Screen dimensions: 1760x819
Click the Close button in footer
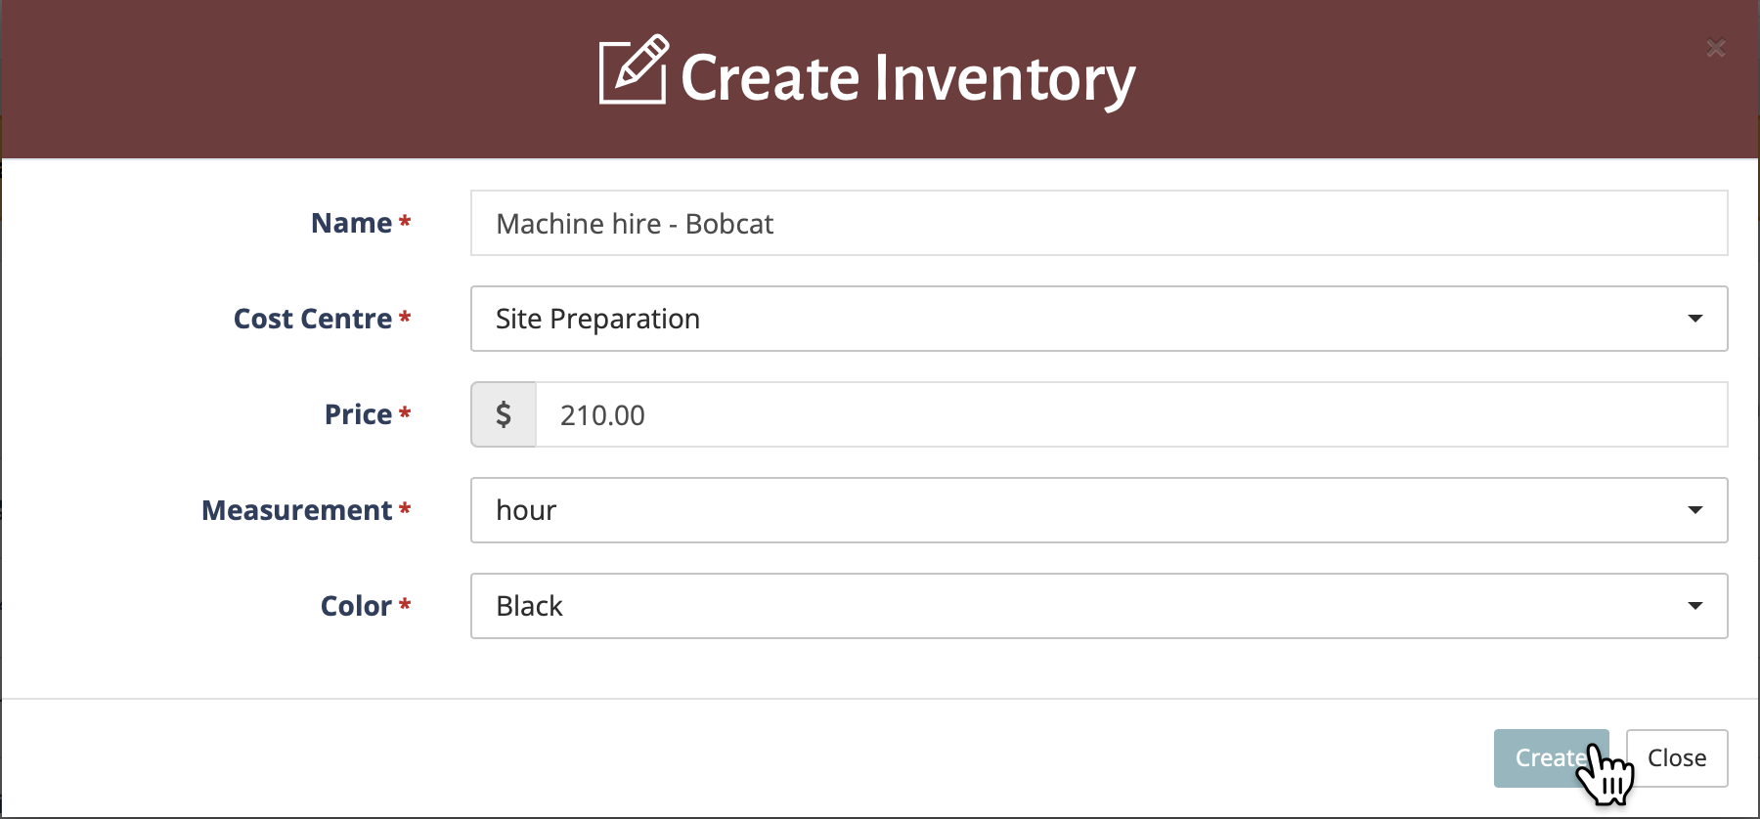tap(1676, 757)
